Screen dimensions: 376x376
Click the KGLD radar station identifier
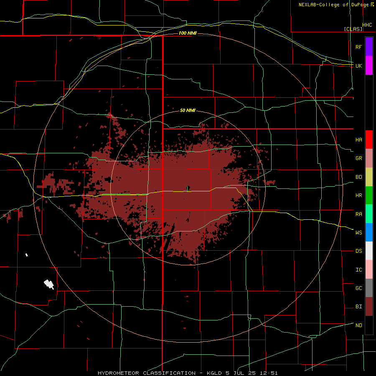tap(214, 373)
